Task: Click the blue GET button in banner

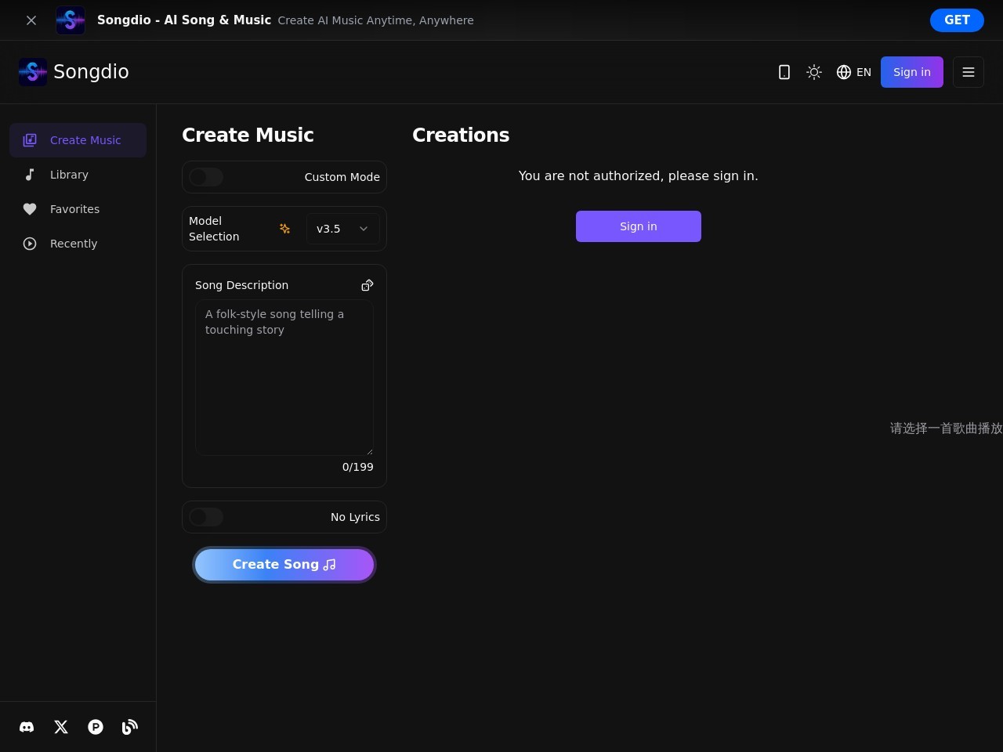Action: point(956,20)
